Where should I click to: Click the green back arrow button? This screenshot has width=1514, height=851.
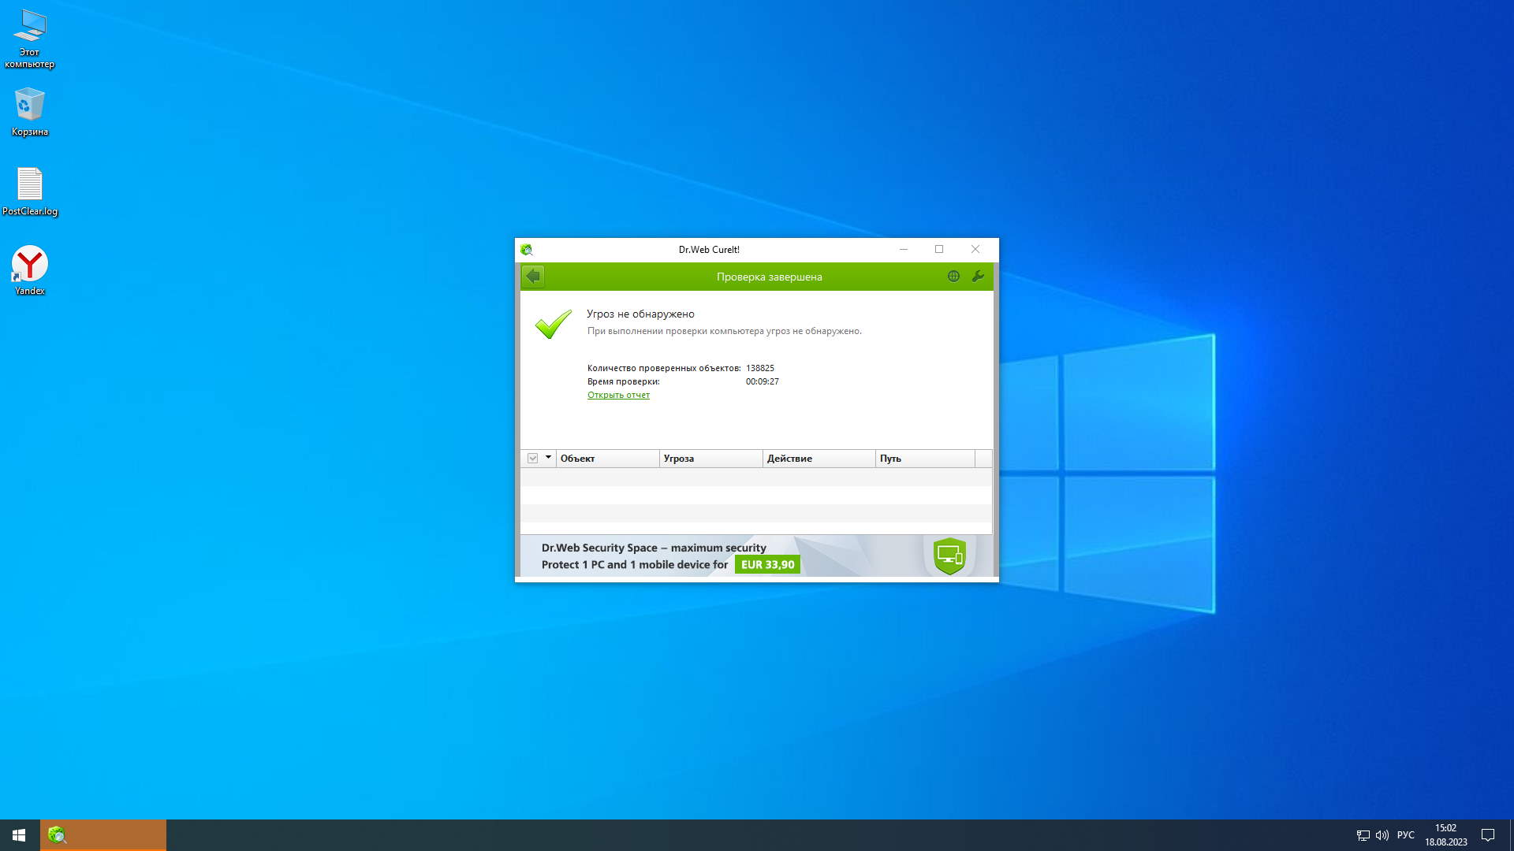[533, 277]
